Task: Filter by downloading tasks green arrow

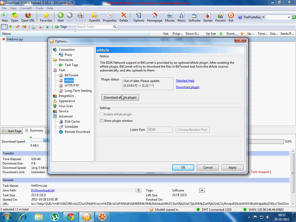Action: click(10, 27)
